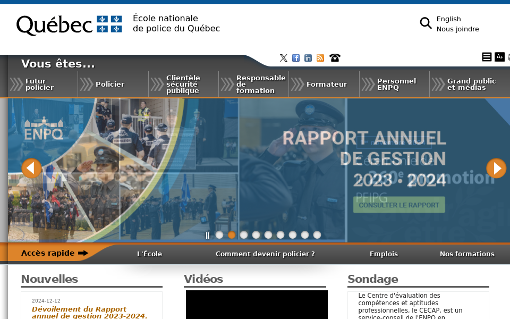The height and width of the screenshot is (319, 510).
Task: Open the search magnifying glass icon
Action: (426, 23)
